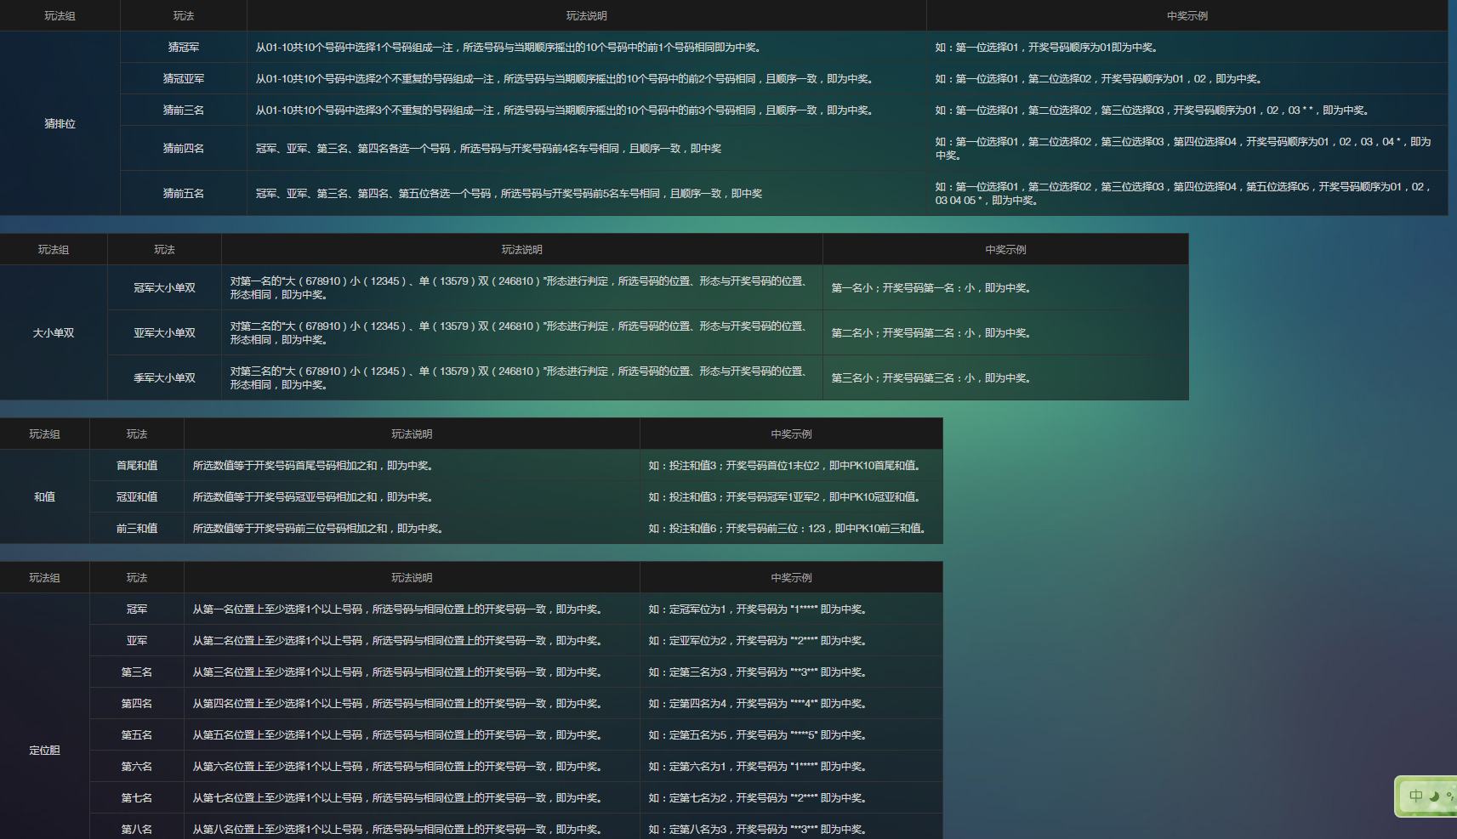The width and height of the screenshot is (1457, 839).
Task: Click the "玩法组" header of the 大小单双 table
Action: pos(54,250)
